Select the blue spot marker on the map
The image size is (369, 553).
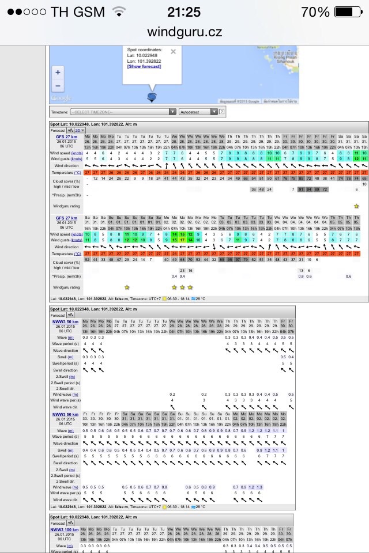[152, 97]
